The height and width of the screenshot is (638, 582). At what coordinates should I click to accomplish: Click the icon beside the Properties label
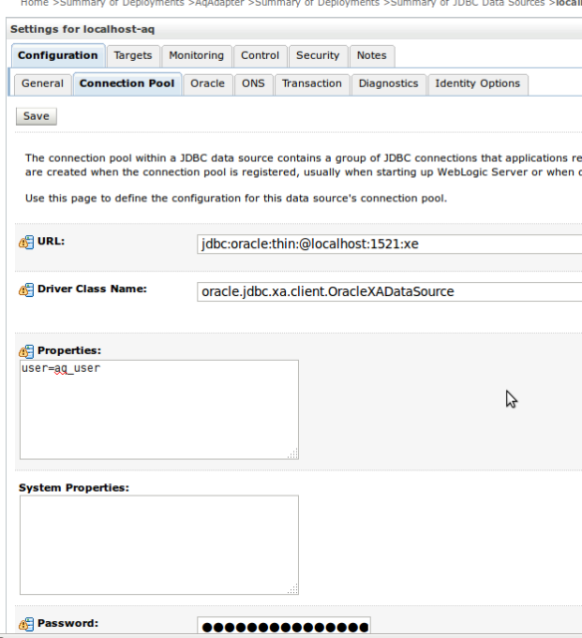[x=27, y=351]
